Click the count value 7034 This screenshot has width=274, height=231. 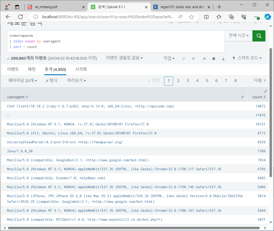pyautogui.click(x=262, y=160)
